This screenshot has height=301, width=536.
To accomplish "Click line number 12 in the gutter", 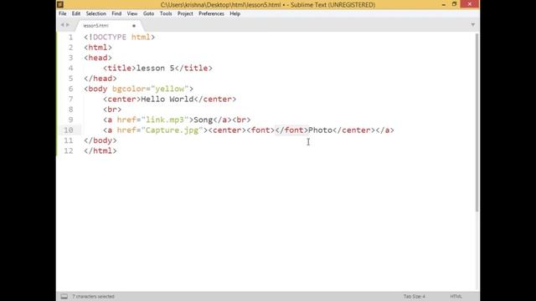I will click(69, 150).
